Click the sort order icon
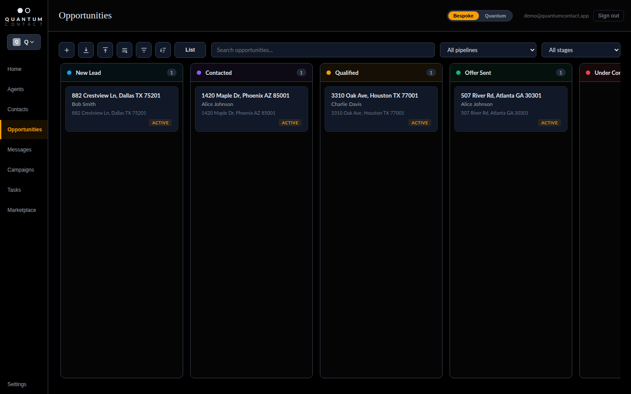The height and width of the screenshot is (394, 631). [x=163, y=50]
